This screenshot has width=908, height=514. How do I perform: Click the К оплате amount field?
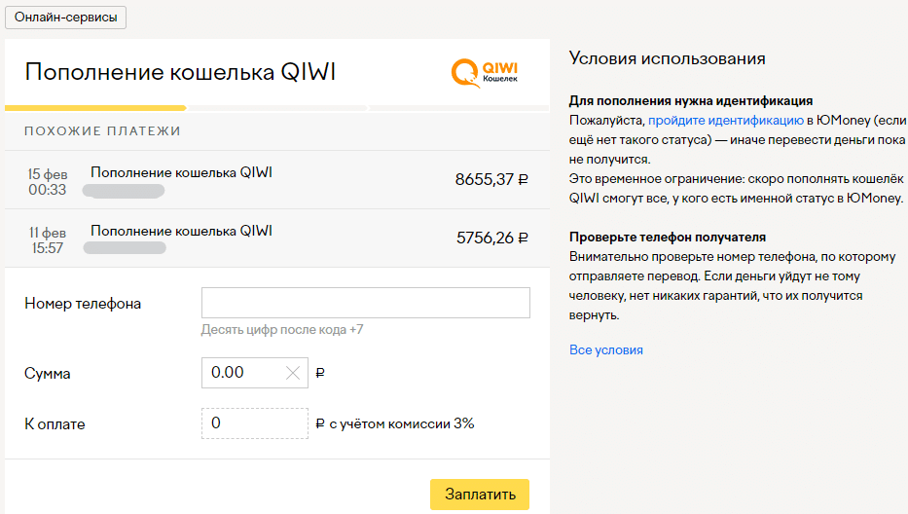(255, 423)
